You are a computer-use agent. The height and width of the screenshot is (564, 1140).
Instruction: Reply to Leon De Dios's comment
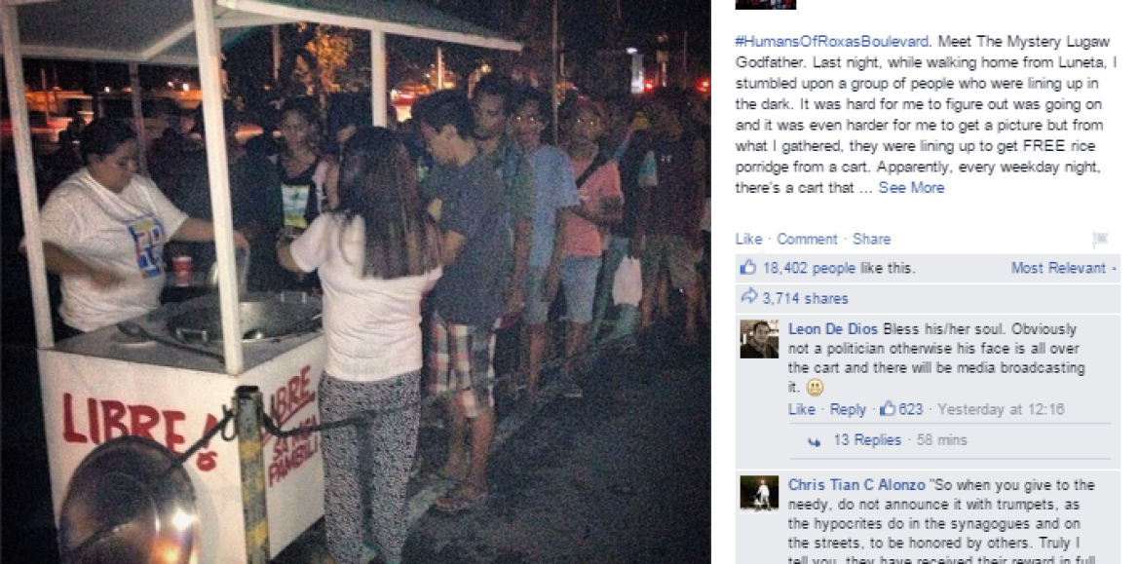point(848,409)
